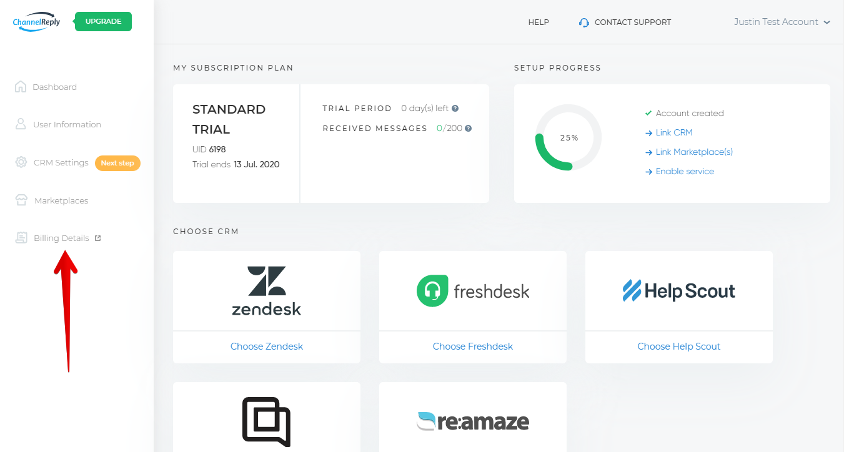Click the UID 6198 text
Screen dimensions: 844x452
pos(209,149)
